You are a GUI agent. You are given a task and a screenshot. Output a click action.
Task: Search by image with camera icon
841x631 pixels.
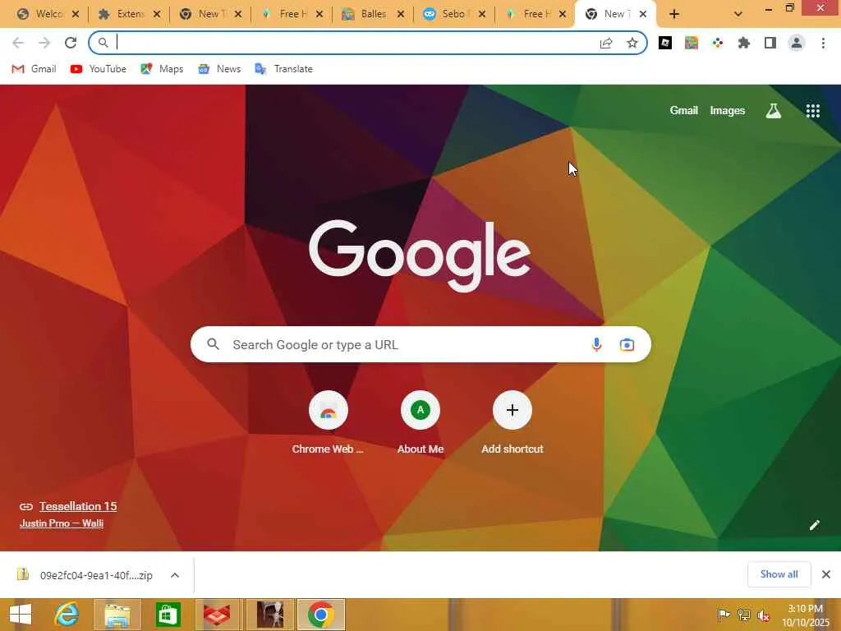627,344
